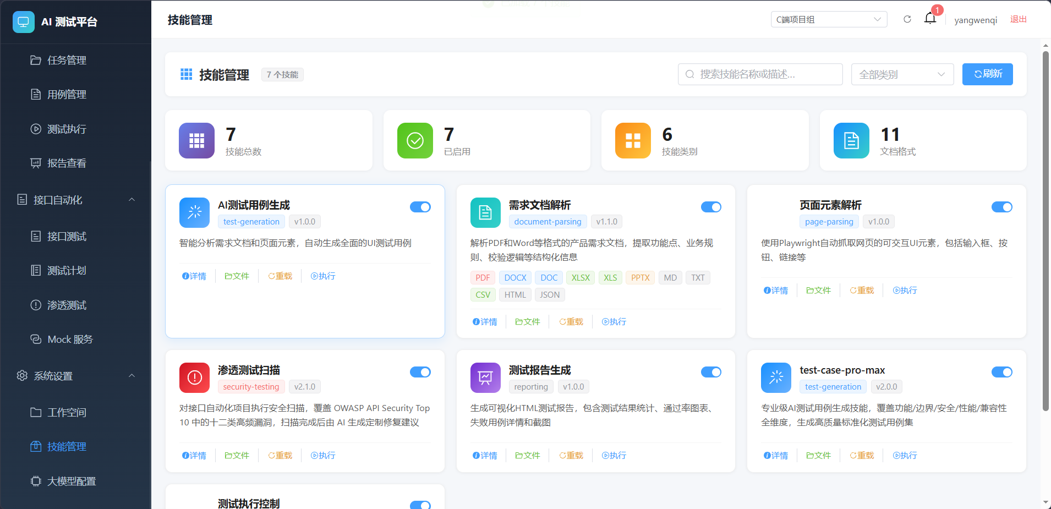Click the 7 个技能 count badge
This screenshot has width=1051, height=509.
tap(282, 75)
